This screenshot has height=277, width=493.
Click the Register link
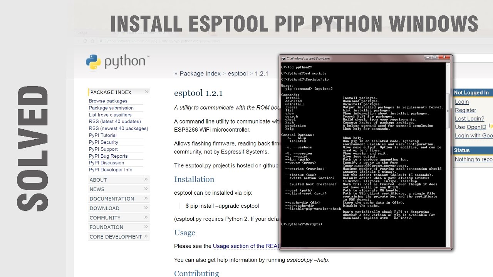click(x=466, y=110)
